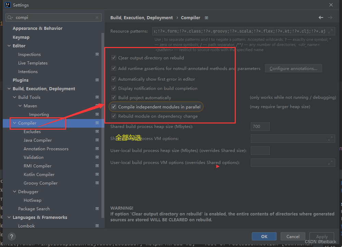This screenshot has width=342, height=247.
Task: Click Build, Execution, Deployment breadcrumb
Action: [141, 18]
